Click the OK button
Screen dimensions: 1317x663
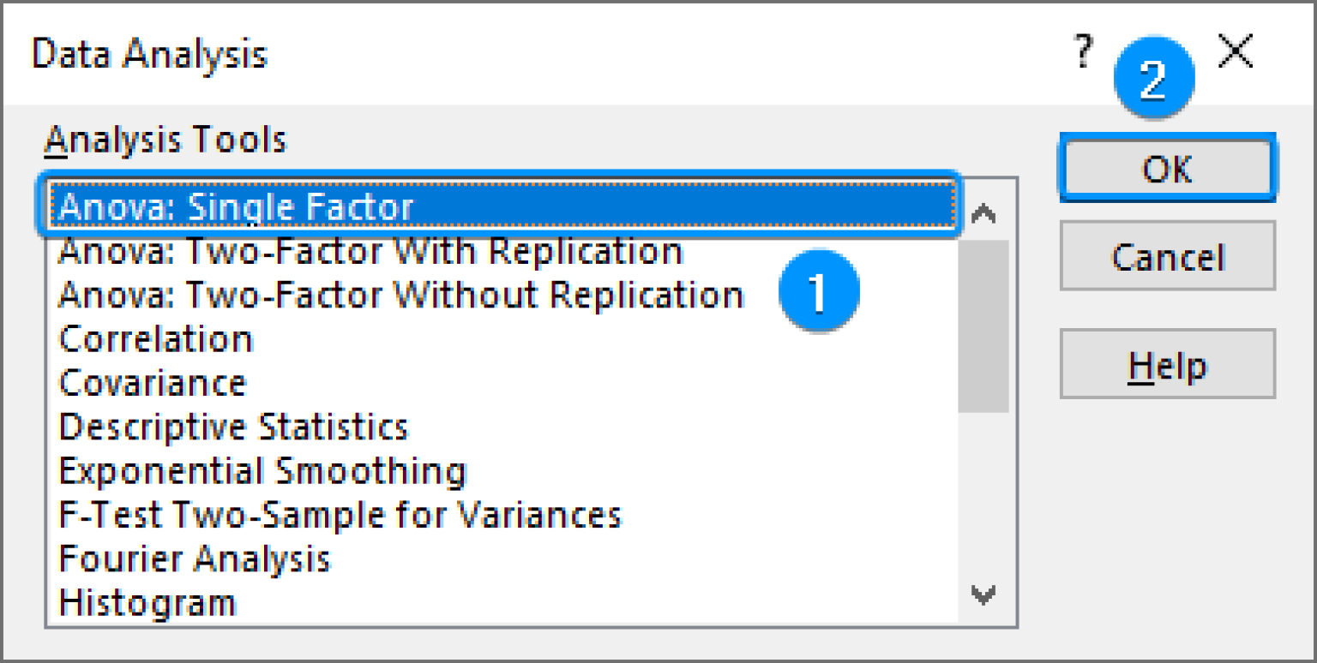1168,169
